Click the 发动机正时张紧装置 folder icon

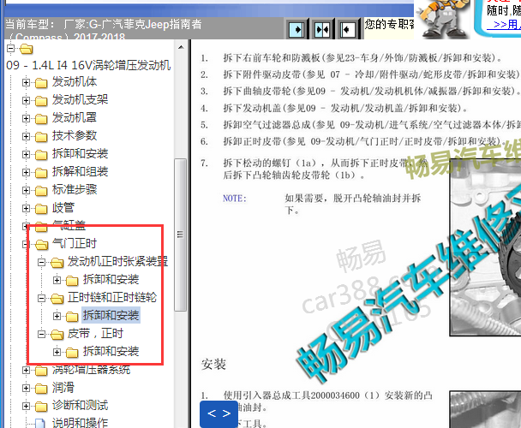(x=57, y=263)
